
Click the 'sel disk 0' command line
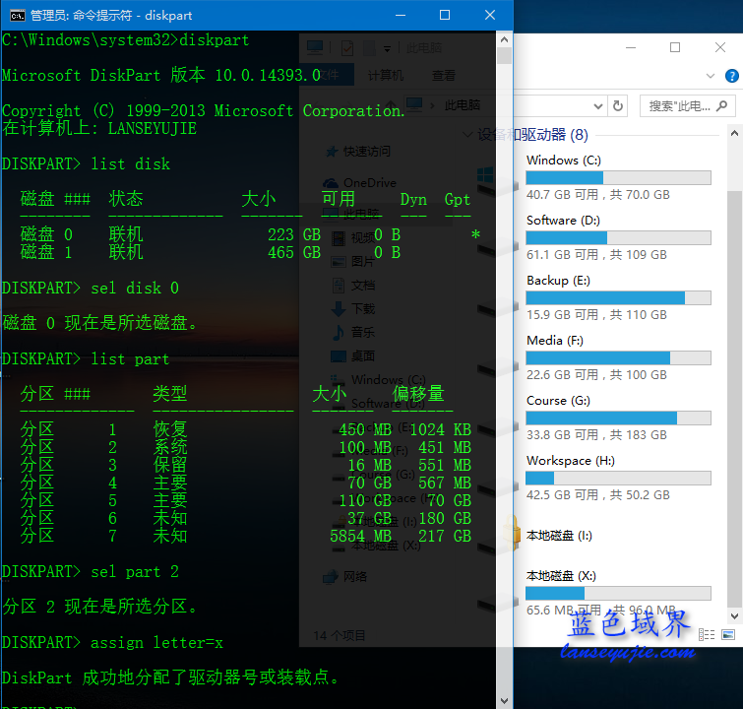point(90,289)
